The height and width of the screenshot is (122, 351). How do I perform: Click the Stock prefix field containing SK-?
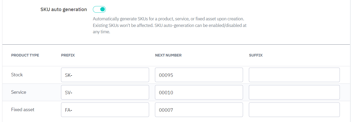coord(105,75)
